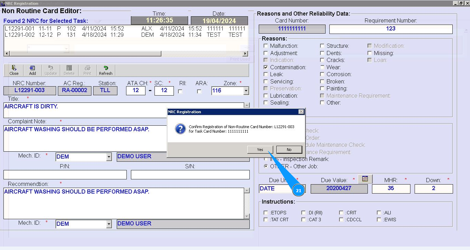
Task: Tick the Wear reason checkbox
Action: [322, 67]
